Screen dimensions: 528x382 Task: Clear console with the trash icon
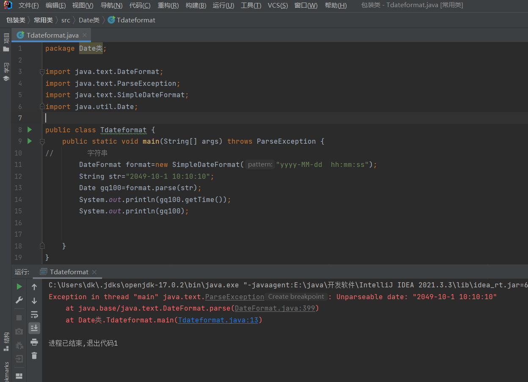(x=34, y=356)
